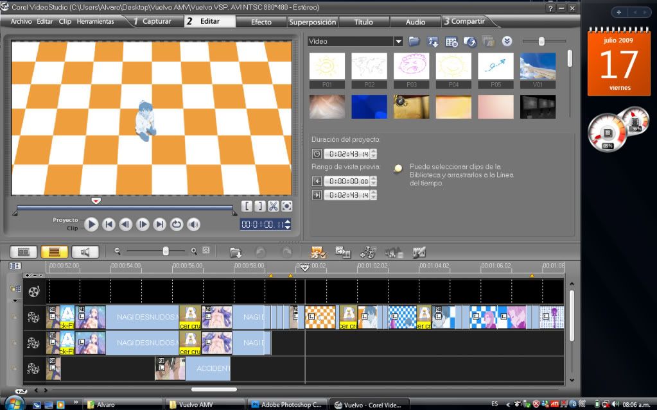Collapse the overlay tracks triangle
This screenshot has height=410, width=657.
[15, 301]
